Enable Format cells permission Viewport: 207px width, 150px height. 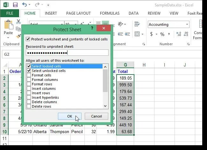29,75
